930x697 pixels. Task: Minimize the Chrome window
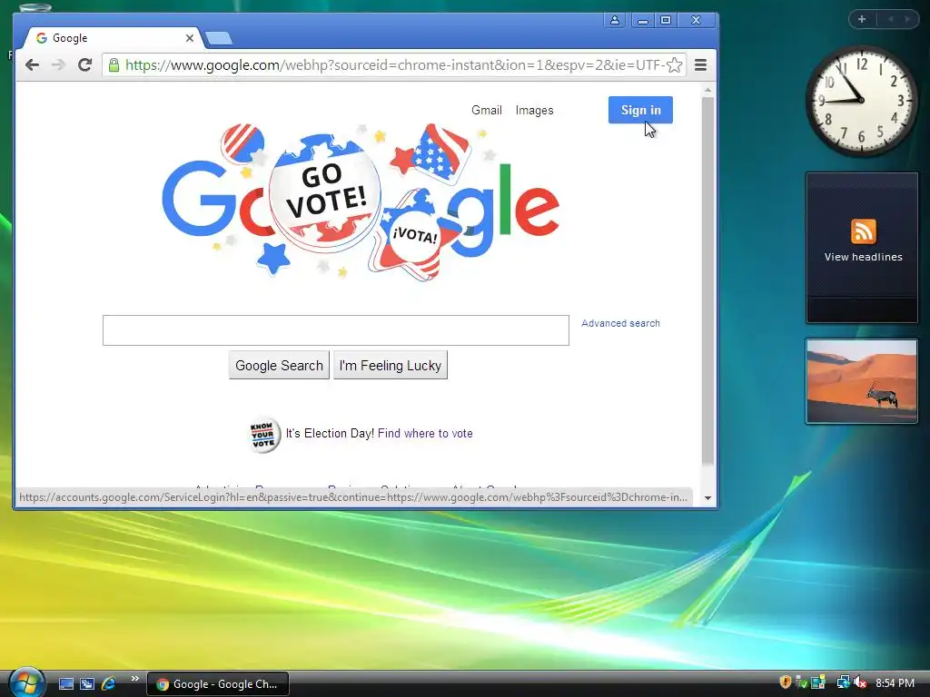pos(643,20)
